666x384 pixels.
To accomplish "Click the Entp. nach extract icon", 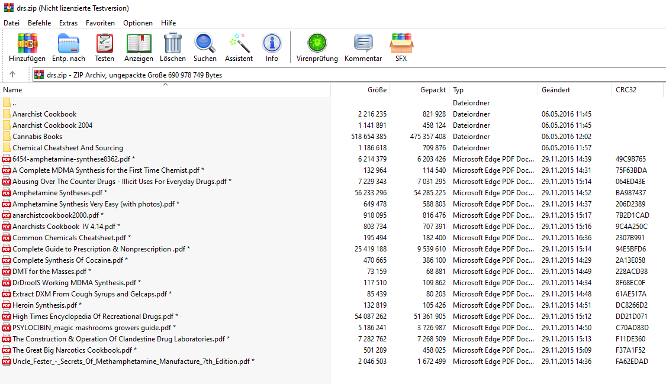I will (69, 43).
